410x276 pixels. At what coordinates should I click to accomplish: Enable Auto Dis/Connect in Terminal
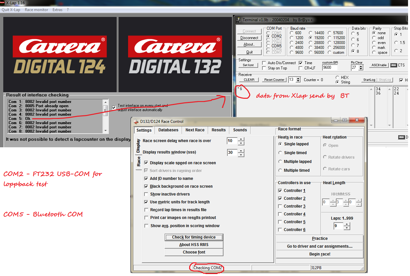coord(264,63)
